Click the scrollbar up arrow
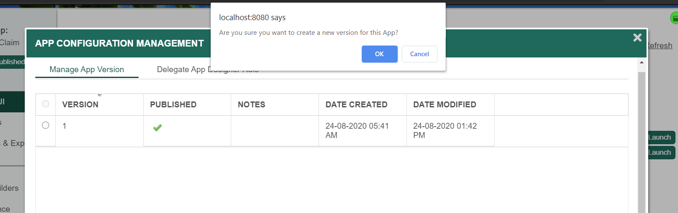This screenshot has width=678, height=213. point(641,62)
